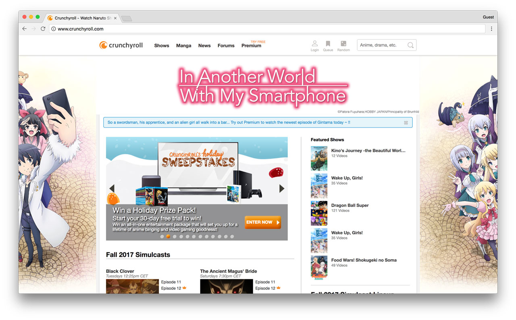Open Ancient Magus' Bride Episode 11
Image resolution: width=516 pixels, height=320 pixels.
(x=265, y=282)
